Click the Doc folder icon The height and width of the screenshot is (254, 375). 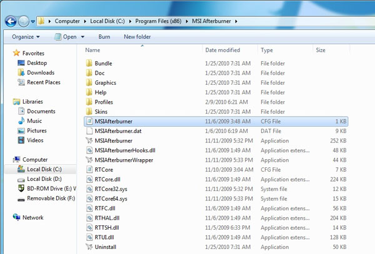(89, 73)
